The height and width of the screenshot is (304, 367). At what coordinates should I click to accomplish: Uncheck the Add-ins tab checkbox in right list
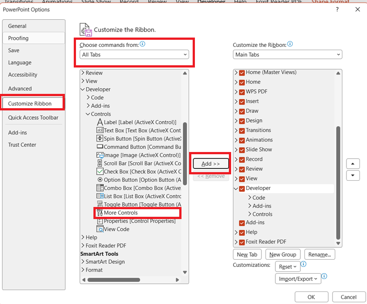pyautogui.click(x=242, y=223)
